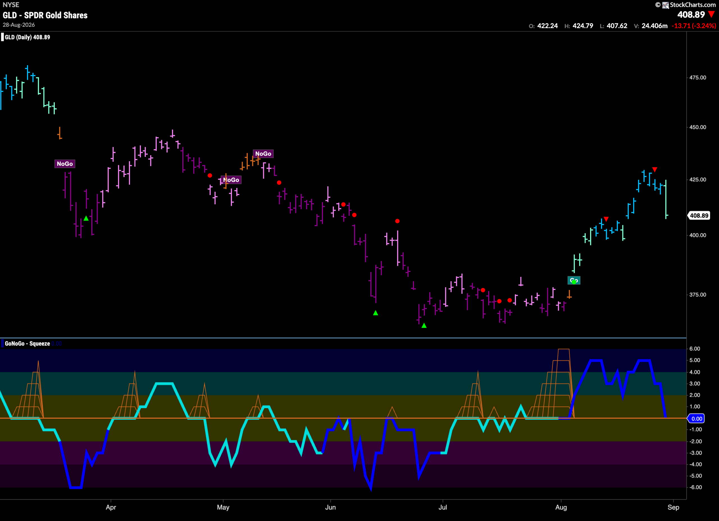Viewport: 719px width, 521px height.
Task: Click the GoNoGo - Squeeze panel label
Action: point(27,343)
